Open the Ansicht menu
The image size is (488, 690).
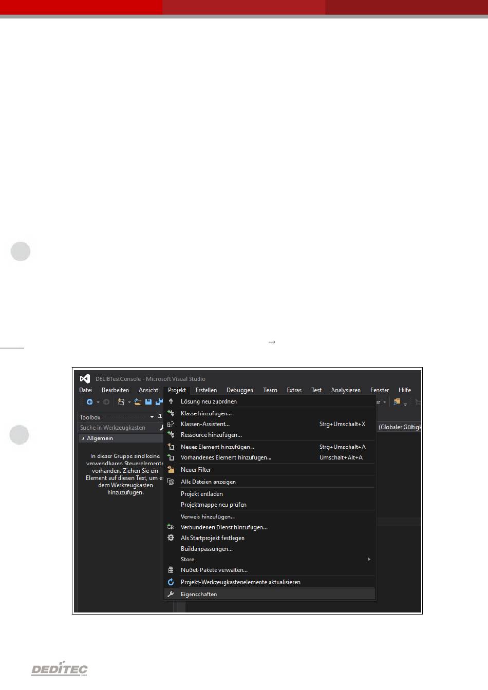[148, 390]
